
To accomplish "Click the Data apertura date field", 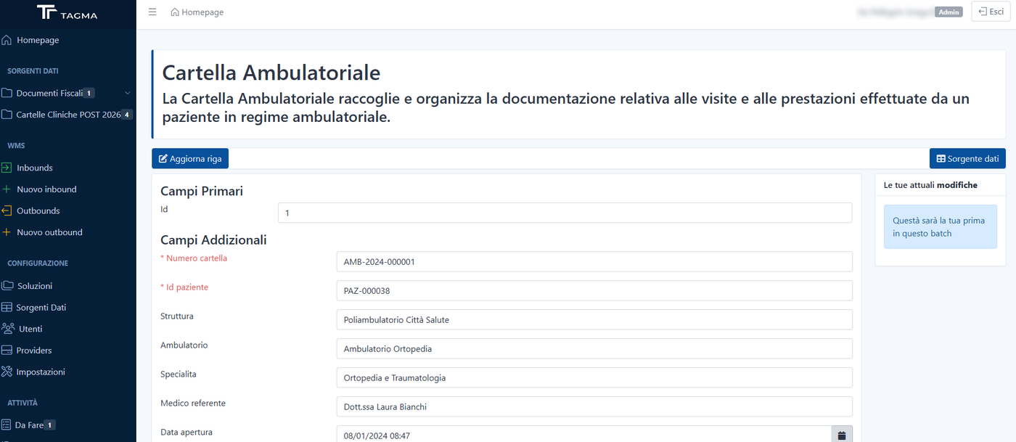I will pyautogui.click(x=584, y=435).
